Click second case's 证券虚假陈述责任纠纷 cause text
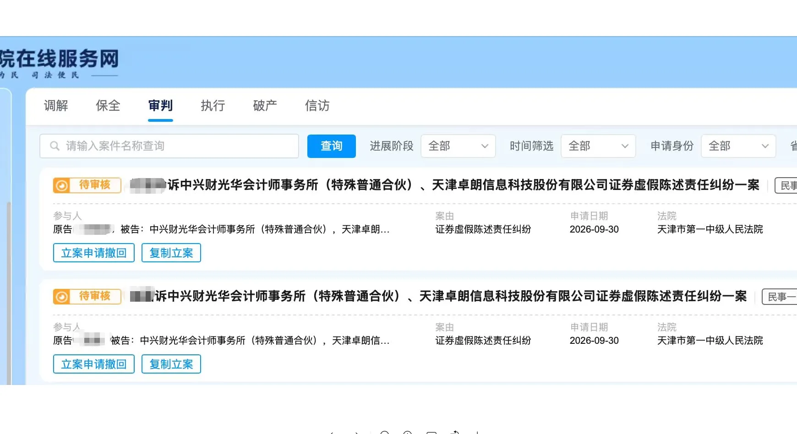Image resolution: width=797 pixels, height=434 pixels. point(483,341)
